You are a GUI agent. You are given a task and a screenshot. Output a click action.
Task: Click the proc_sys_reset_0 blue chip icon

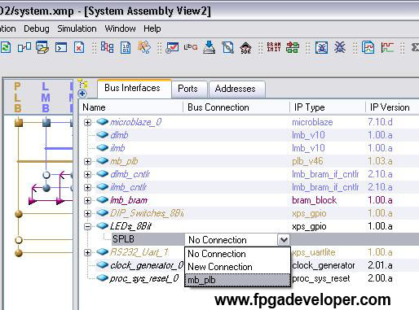click(102, 278)
